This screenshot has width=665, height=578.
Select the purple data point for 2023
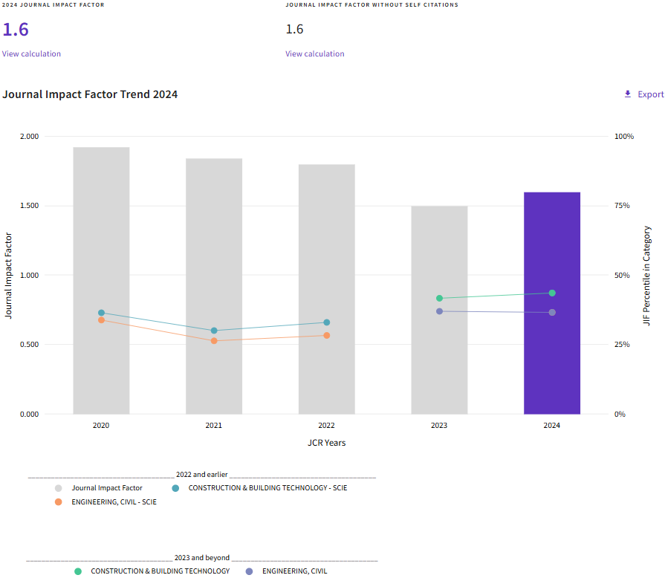point(439,311)
